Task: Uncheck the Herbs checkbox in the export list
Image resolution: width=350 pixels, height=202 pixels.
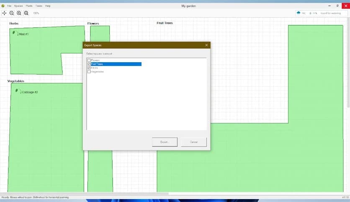Action: 89,68
